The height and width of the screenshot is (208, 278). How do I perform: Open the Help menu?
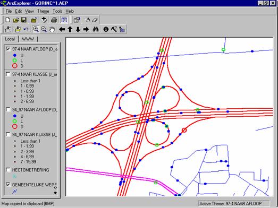[x=70, y=11]
